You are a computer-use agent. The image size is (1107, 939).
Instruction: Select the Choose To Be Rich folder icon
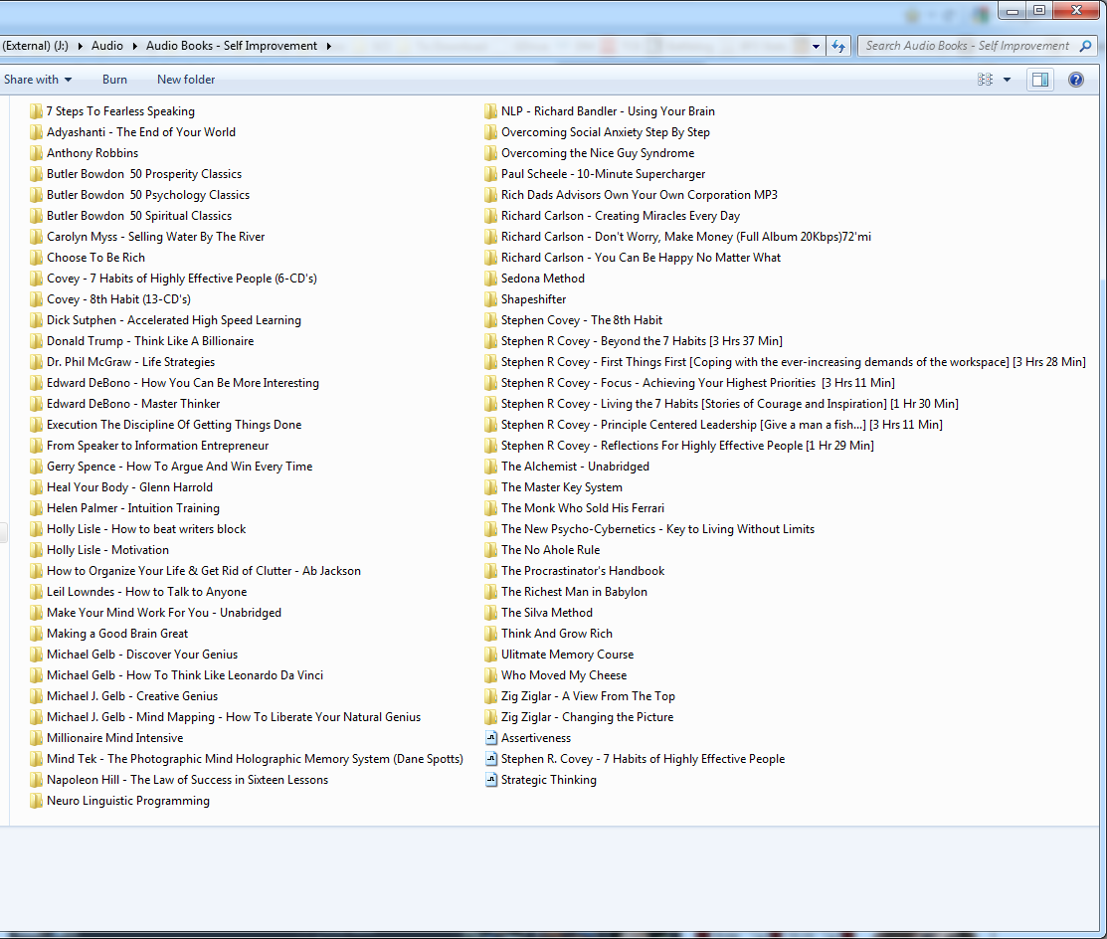[x=36, y=258]
